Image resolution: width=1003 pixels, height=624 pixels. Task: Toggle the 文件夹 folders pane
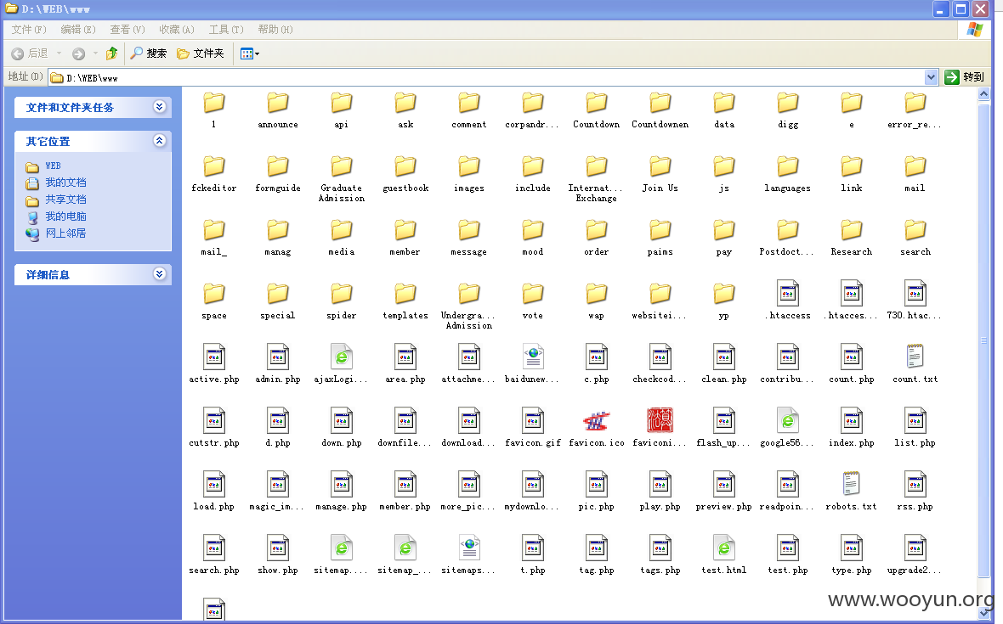[x=201, y=53]
